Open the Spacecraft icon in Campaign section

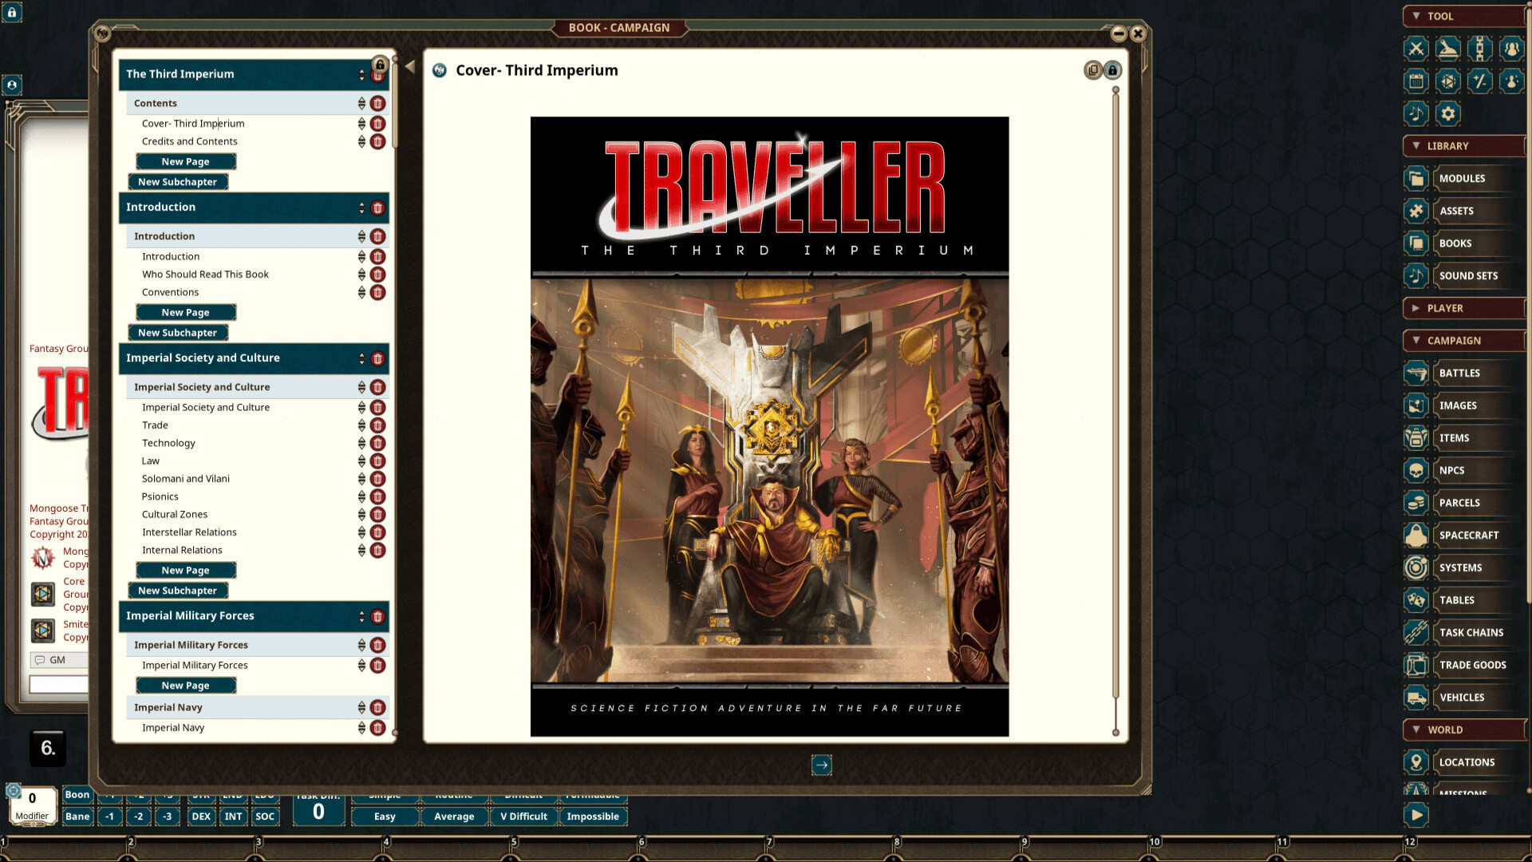pos(1416,535)
